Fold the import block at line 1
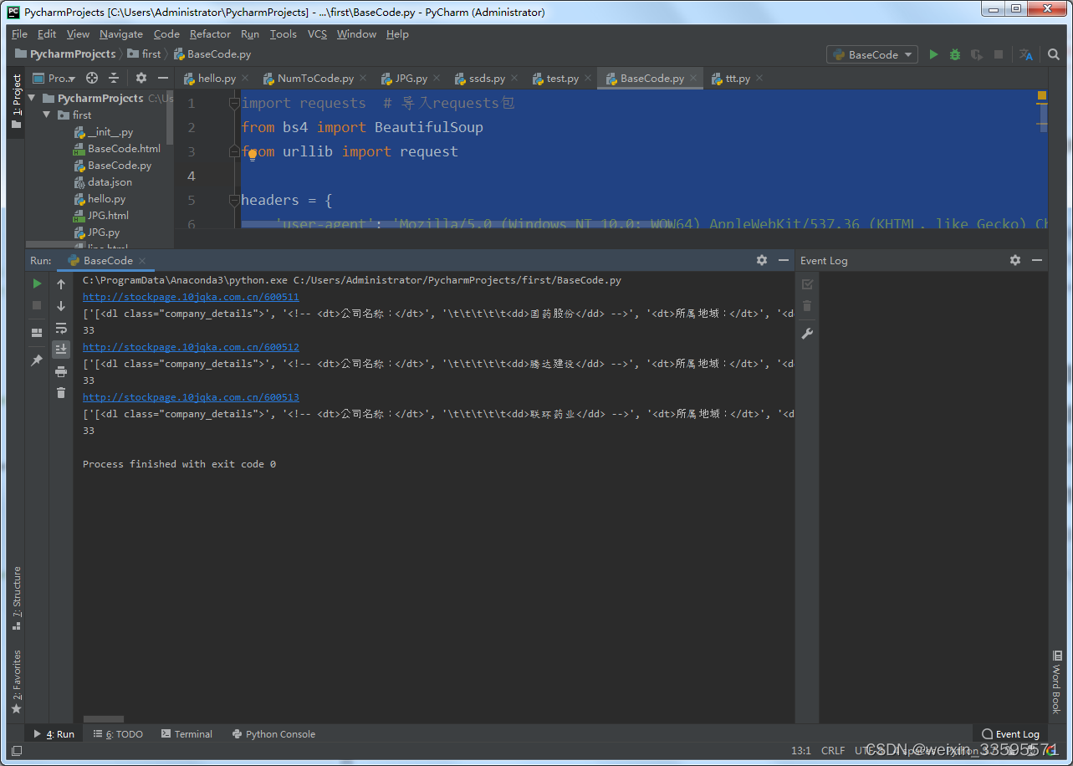Screen dimensions: 1073x766 click(234, 103)
